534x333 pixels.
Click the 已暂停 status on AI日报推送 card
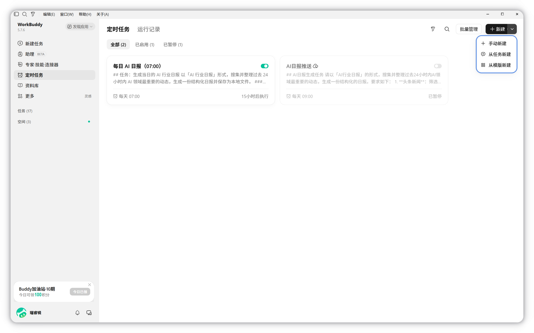[x=435, y=96]
